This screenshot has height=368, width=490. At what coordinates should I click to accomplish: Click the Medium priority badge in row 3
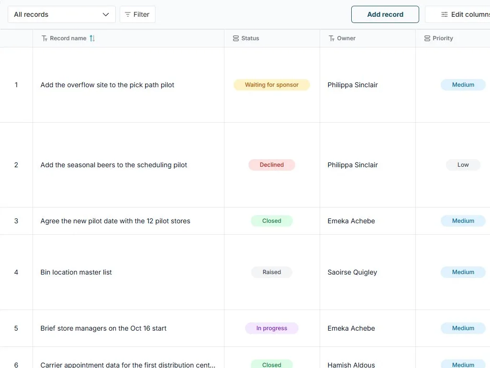tap(463, 221)
